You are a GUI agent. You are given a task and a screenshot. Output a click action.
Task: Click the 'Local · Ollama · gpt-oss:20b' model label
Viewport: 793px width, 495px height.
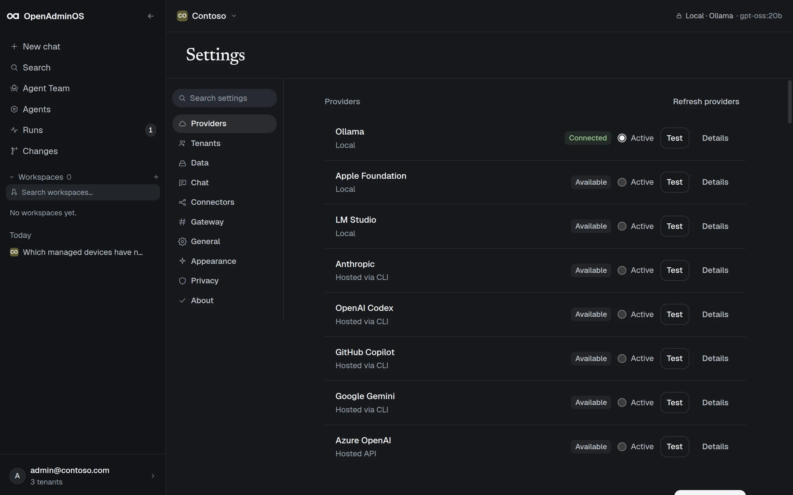pos(733,16)
